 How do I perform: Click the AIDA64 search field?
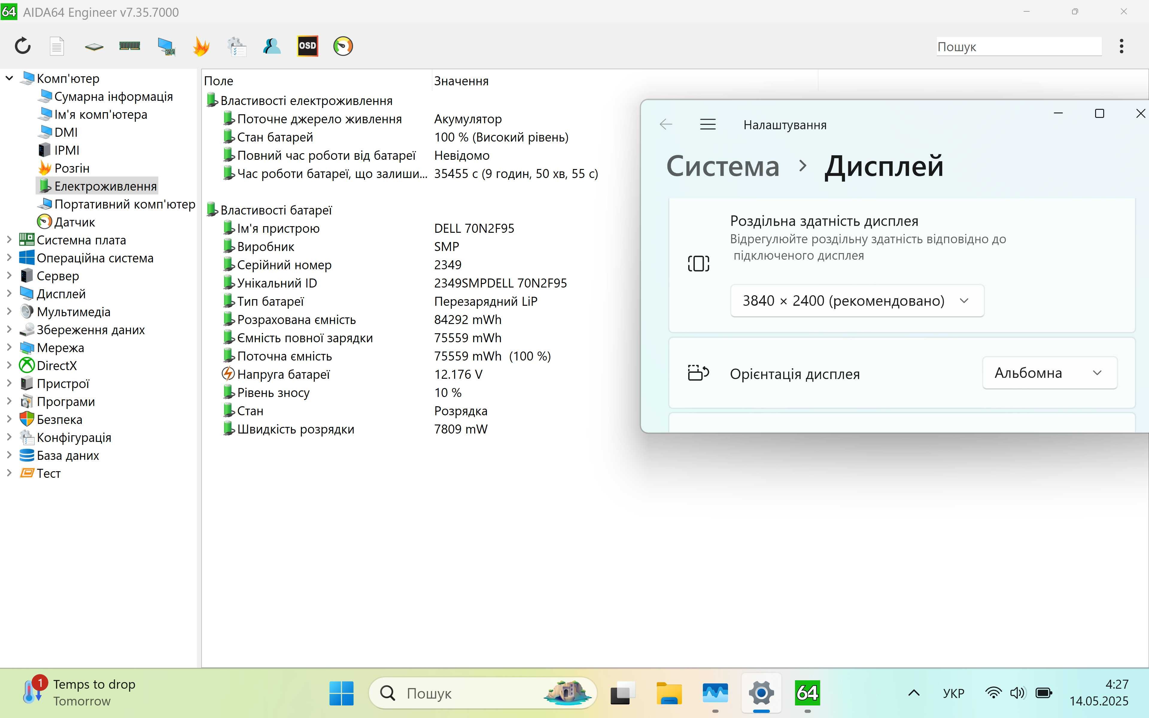click(1019, 47)
